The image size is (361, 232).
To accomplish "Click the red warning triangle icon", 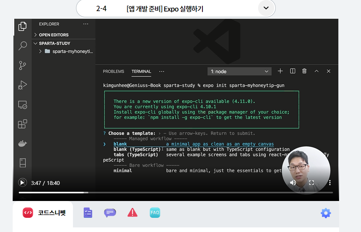I will [x=132, y=212].
